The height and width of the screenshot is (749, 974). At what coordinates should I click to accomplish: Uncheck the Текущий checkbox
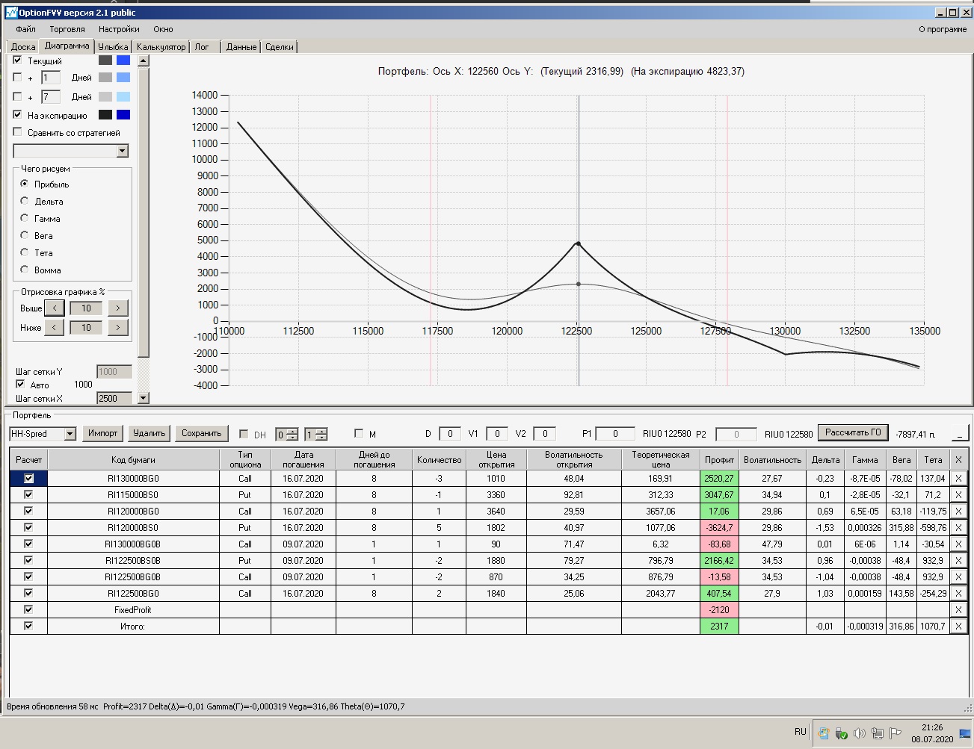(18, 60)
